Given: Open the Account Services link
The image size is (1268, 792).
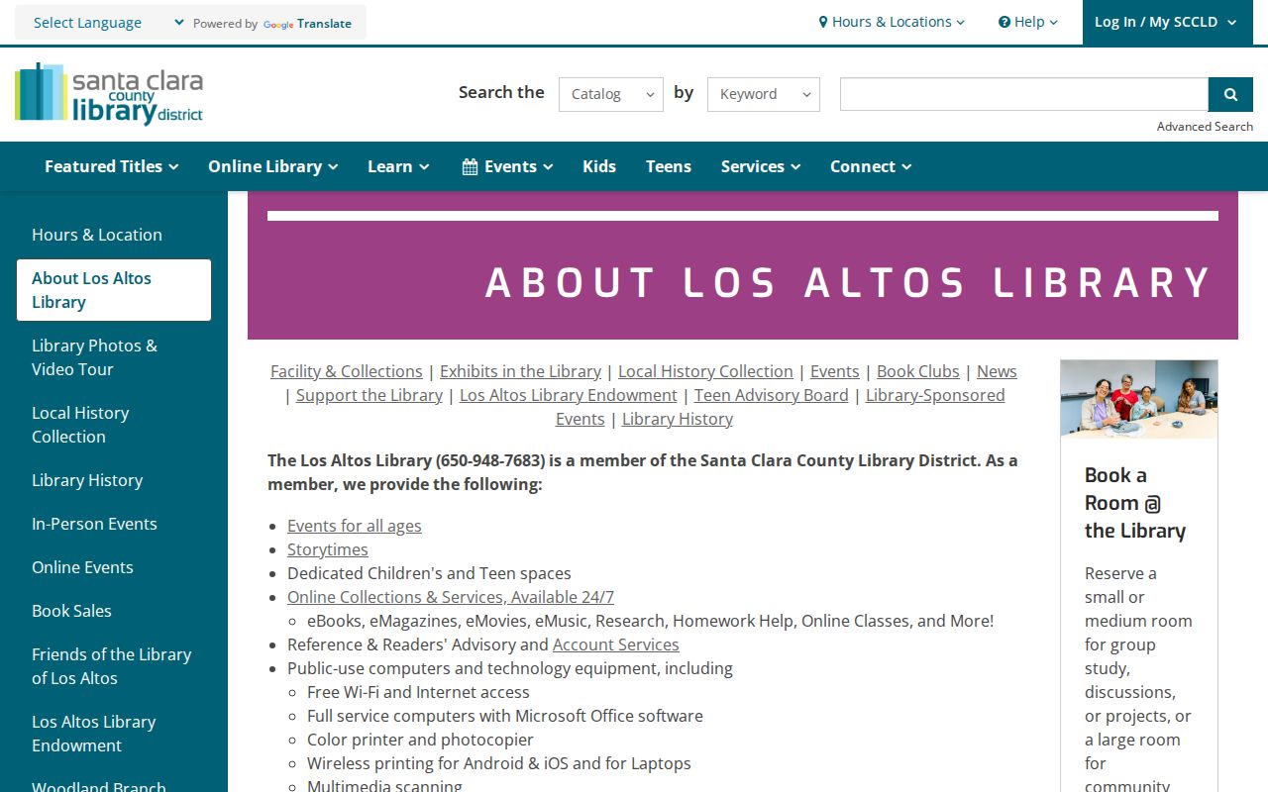Looking at the screenshot, I should coord(616,644).
